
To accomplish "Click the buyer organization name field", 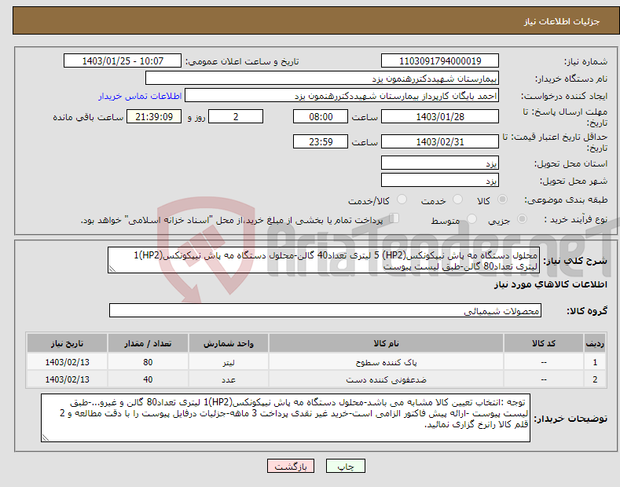I will click(322, 79).
